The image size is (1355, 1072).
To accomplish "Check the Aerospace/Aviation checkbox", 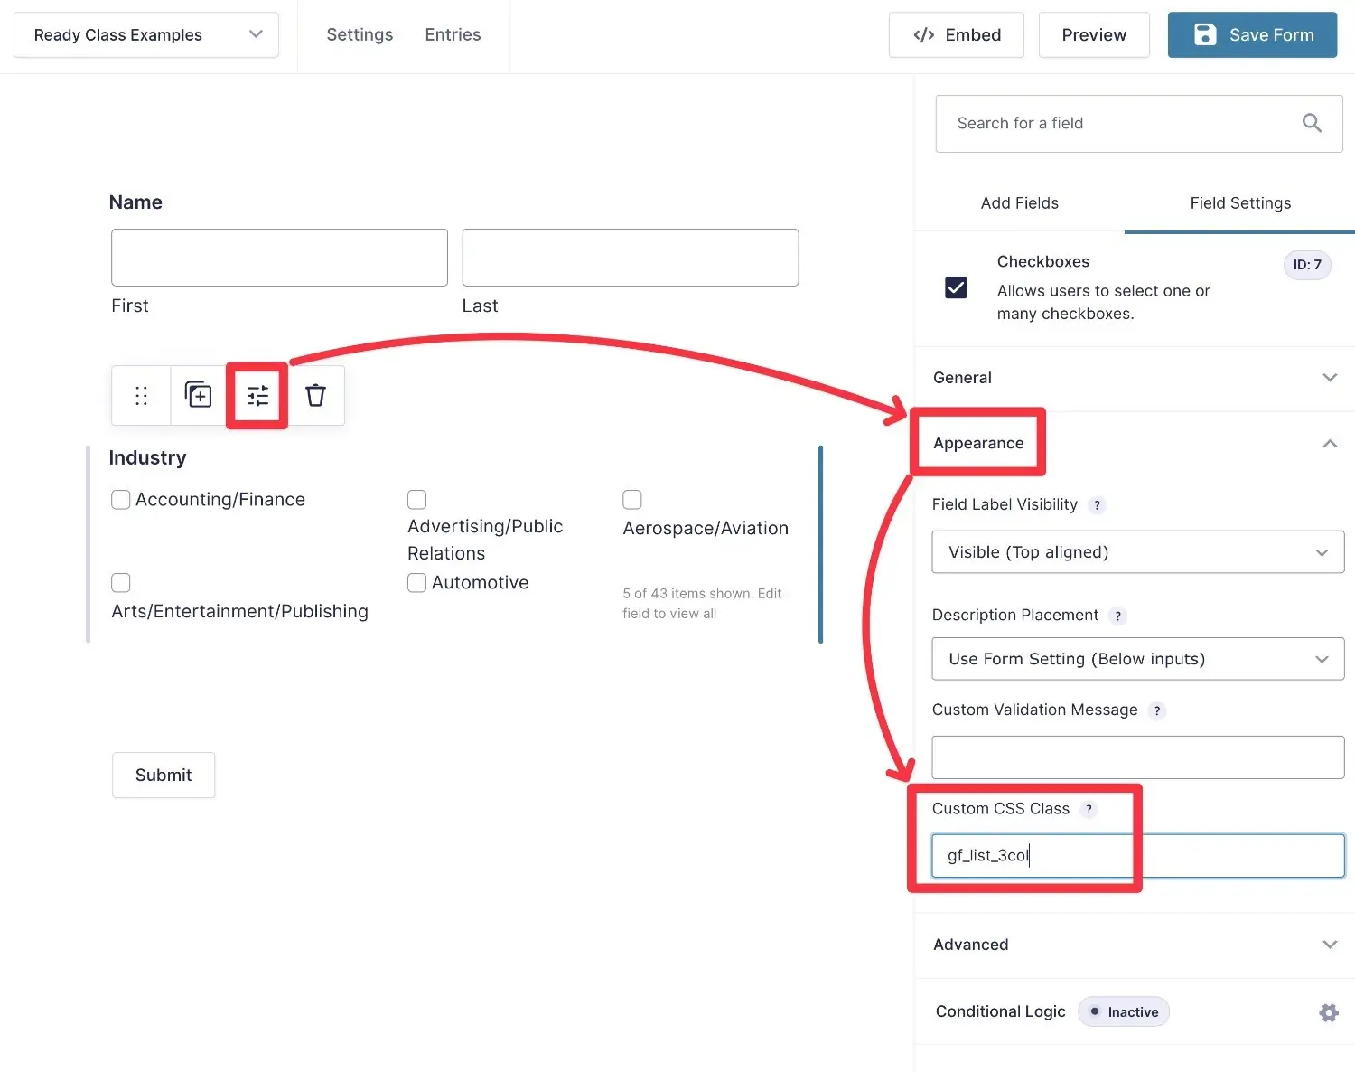I will coord(632,500).
